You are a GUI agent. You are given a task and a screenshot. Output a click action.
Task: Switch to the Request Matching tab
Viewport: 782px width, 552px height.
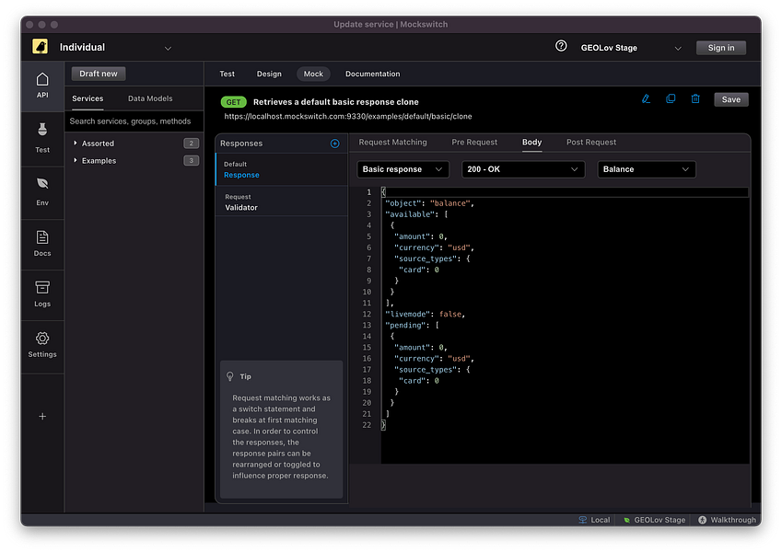[392, 143]
